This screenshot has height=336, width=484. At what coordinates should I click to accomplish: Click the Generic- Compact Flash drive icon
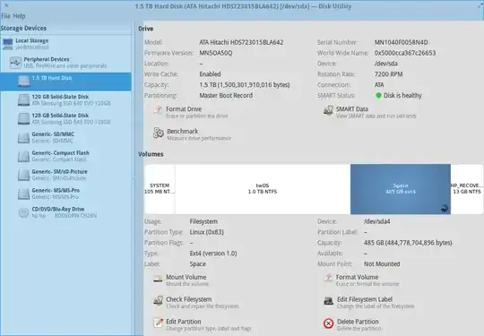point(24,157)
